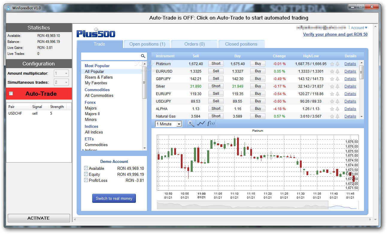This screenshot has width=387, height=234.
Task: Star the EUR/JPY instrument
Action: (332, 94)
